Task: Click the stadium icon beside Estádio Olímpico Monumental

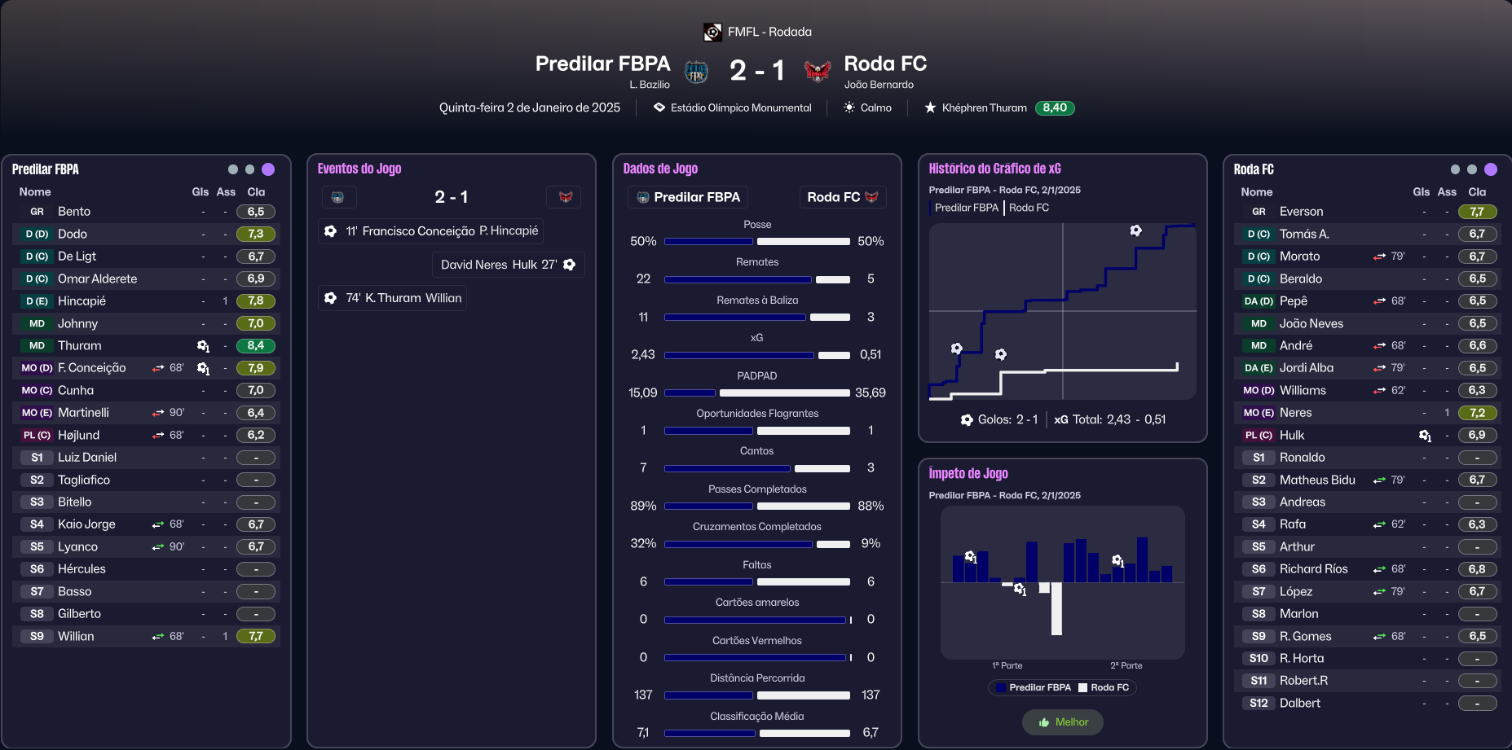Action: 659,107
